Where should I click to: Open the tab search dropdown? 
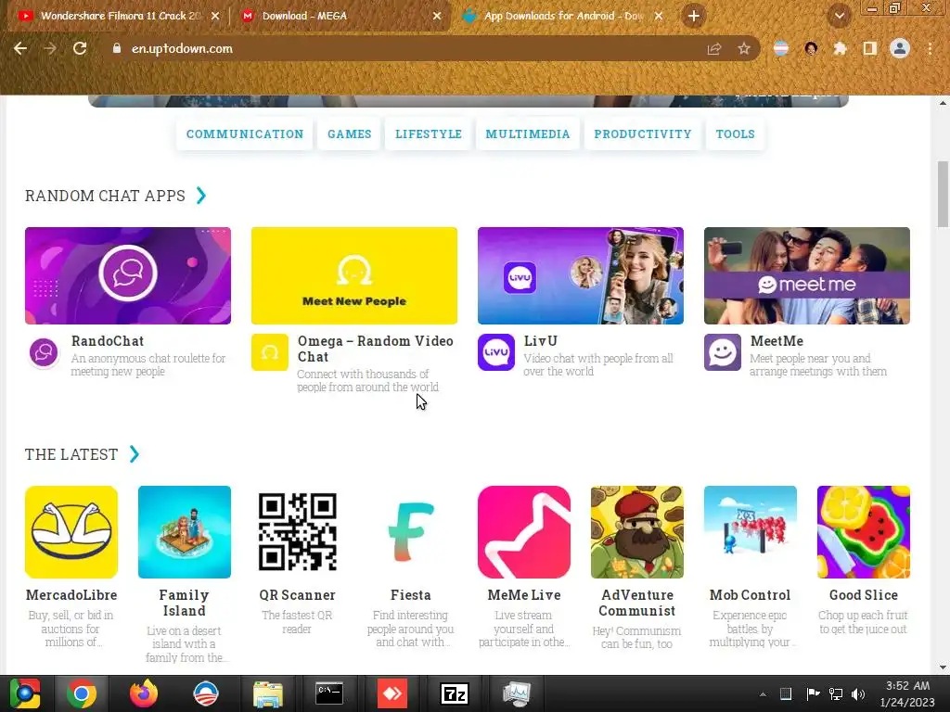coord(840,17)
